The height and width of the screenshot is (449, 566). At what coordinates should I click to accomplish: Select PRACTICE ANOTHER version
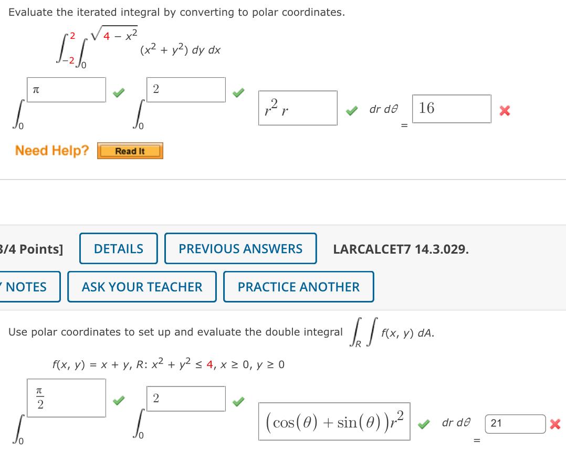click(298, 287)
